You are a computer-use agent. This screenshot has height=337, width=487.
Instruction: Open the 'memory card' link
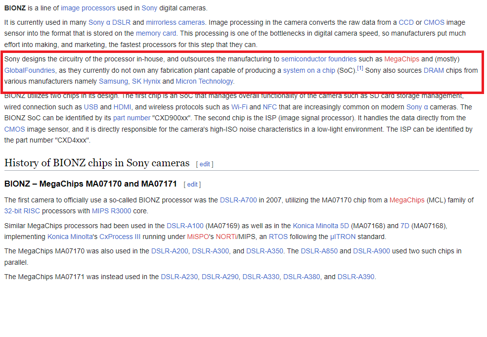[x=156, y=33]
